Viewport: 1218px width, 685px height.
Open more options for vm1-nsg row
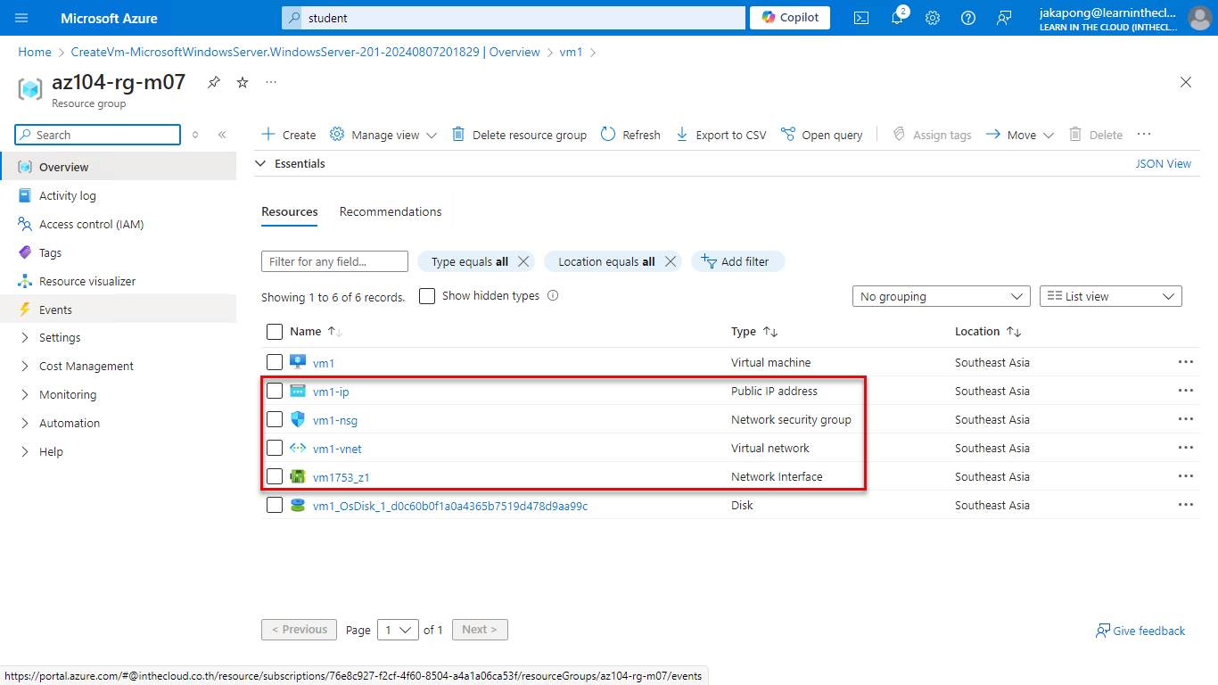click(1185, 419)
